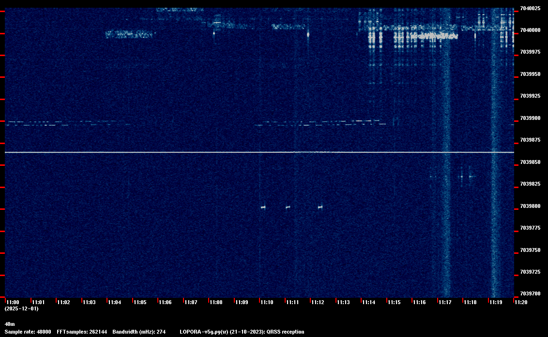Click the 11:17 time axis label

[445, 302]
